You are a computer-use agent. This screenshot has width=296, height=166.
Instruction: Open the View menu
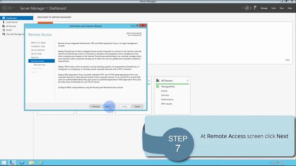282,8
